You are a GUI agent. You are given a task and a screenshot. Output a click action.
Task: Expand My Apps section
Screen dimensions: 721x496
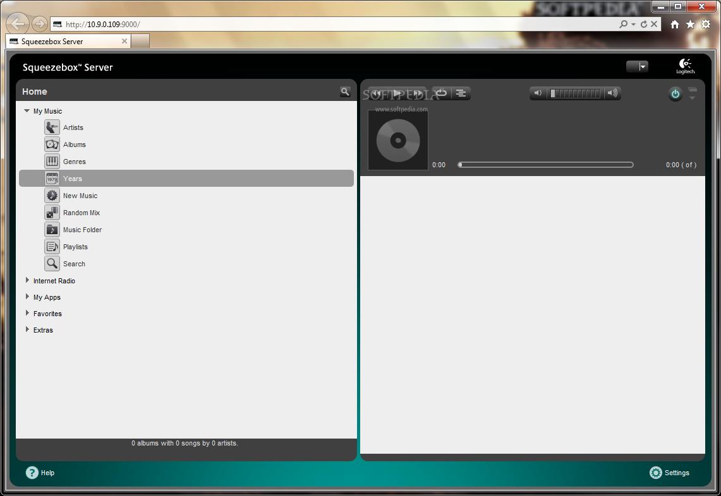(x=27, y=297)
